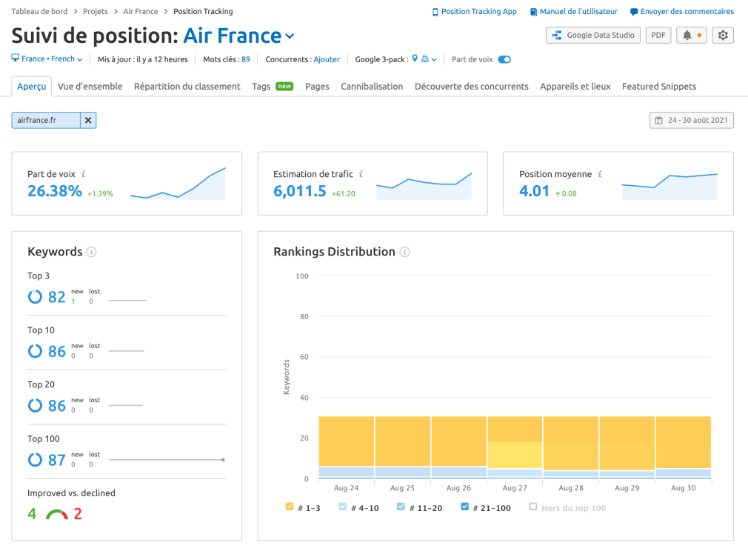The width and height of the screenshot is (748, 548).
Task: Click Envoyer des commentaires link
Action: (x=687, y=11)
